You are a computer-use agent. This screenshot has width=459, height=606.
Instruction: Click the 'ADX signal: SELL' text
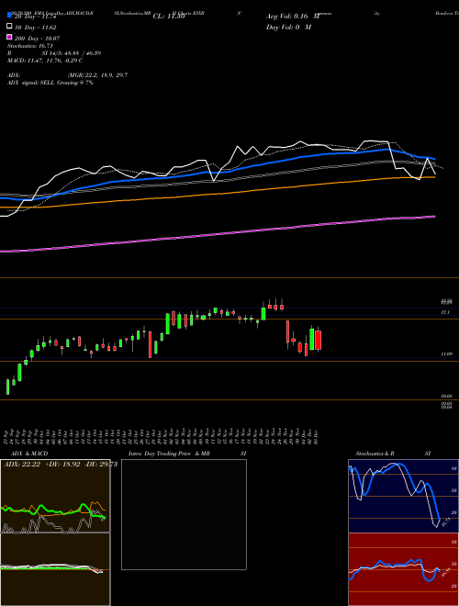coord(31,83)
